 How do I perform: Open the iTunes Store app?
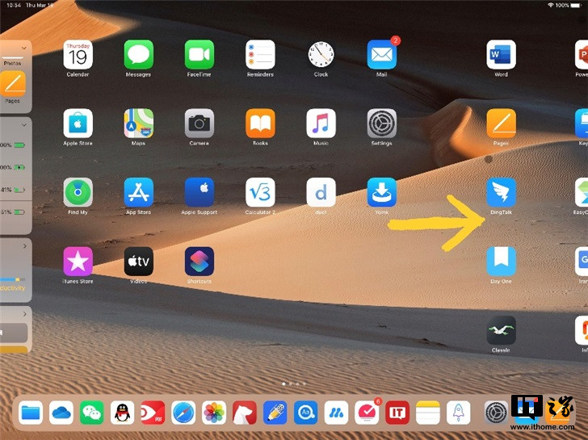coord(78,262)
